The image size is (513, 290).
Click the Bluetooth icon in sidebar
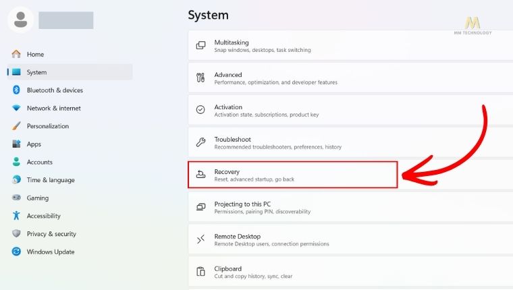pyautogui.click(x=16, y=90)
